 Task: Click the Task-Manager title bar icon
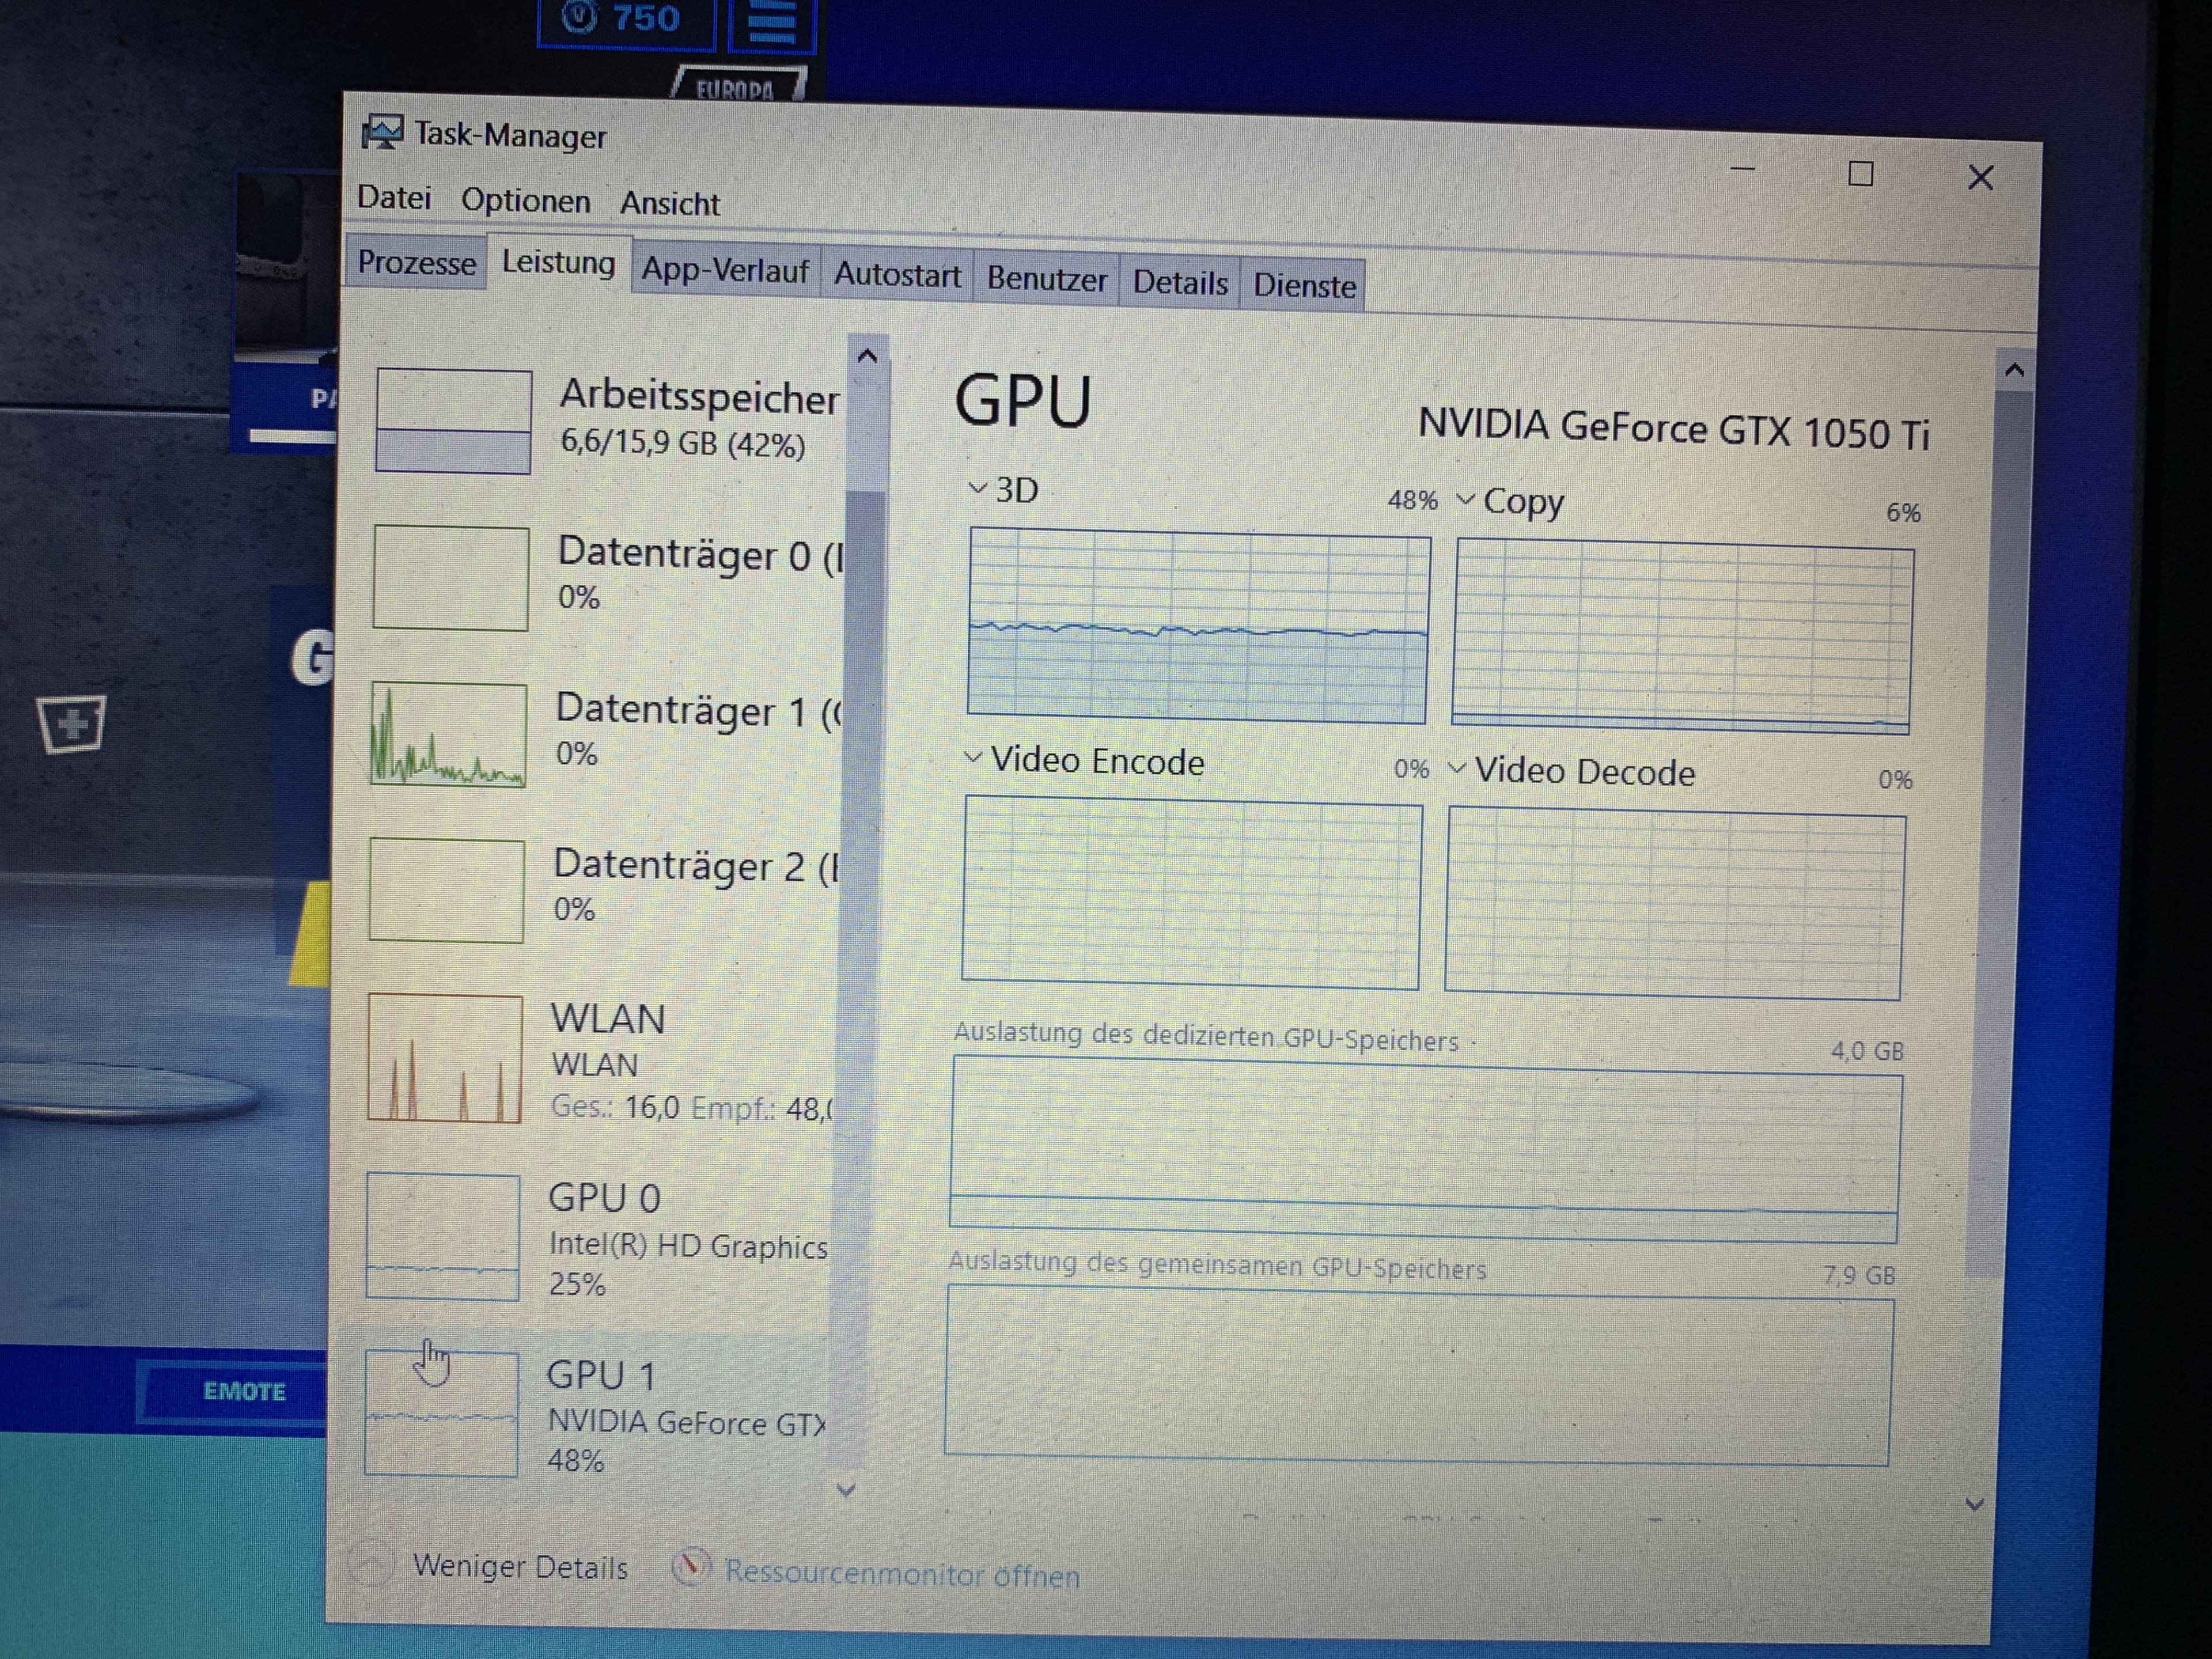coord(382,132)
